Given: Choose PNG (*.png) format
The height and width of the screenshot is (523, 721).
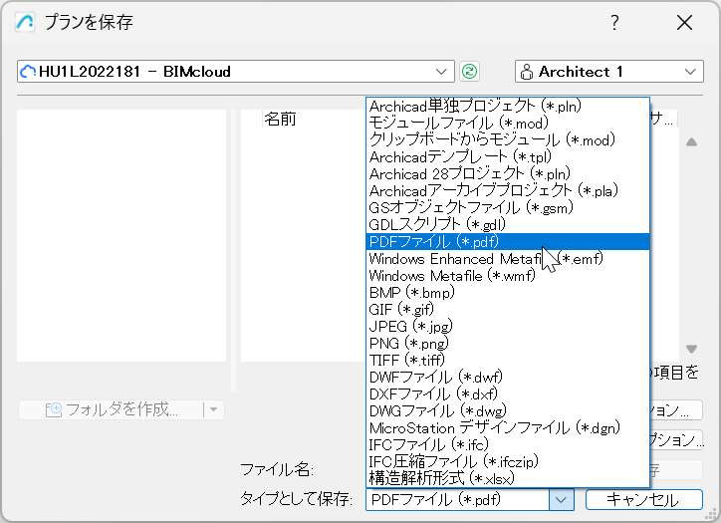Looking at the screenshot, I should [x=508, y=343].
